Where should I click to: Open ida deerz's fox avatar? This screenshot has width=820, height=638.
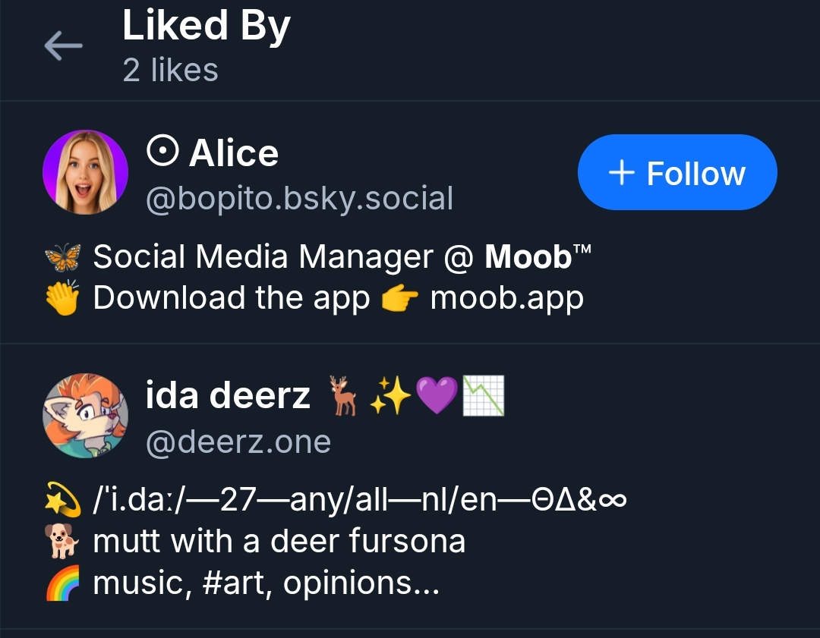[x=85, y=415]
